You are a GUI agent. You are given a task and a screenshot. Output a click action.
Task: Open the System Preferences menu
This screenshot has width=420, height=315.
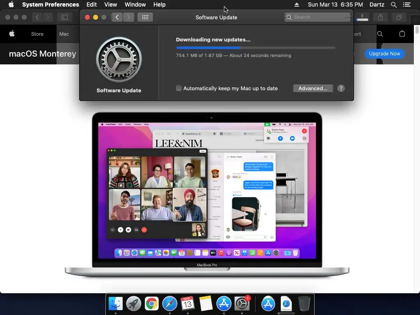tap(50, 5)
